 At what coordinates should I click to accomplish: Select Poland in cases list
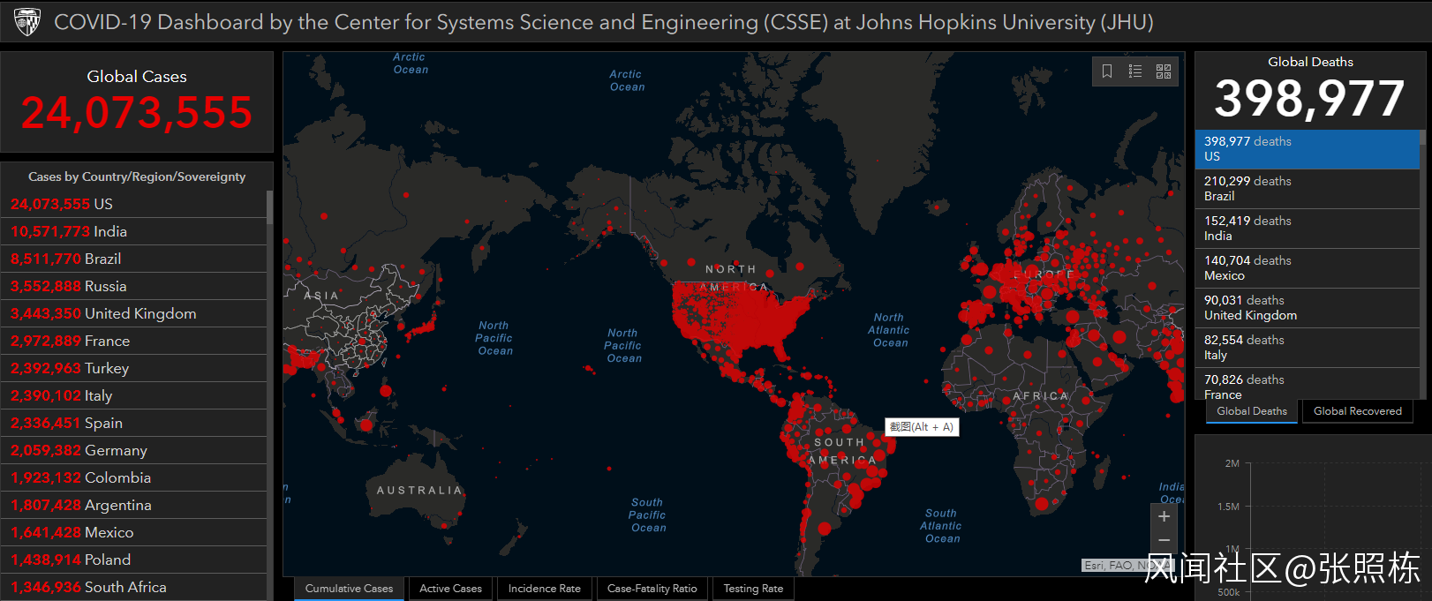[134, 560]
